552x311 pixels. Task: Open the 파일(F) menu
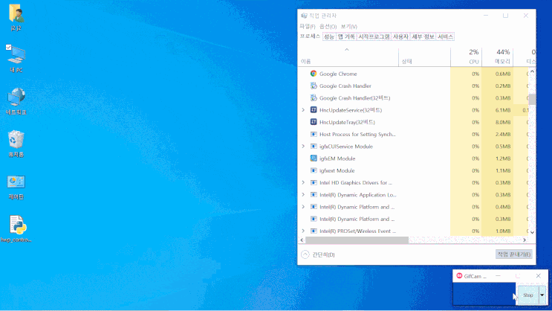click(307, 27)
